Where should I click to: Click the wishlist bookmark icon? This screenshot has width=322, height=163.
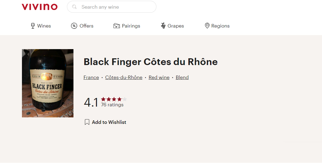pyautogui.click(x=87, y=122)
